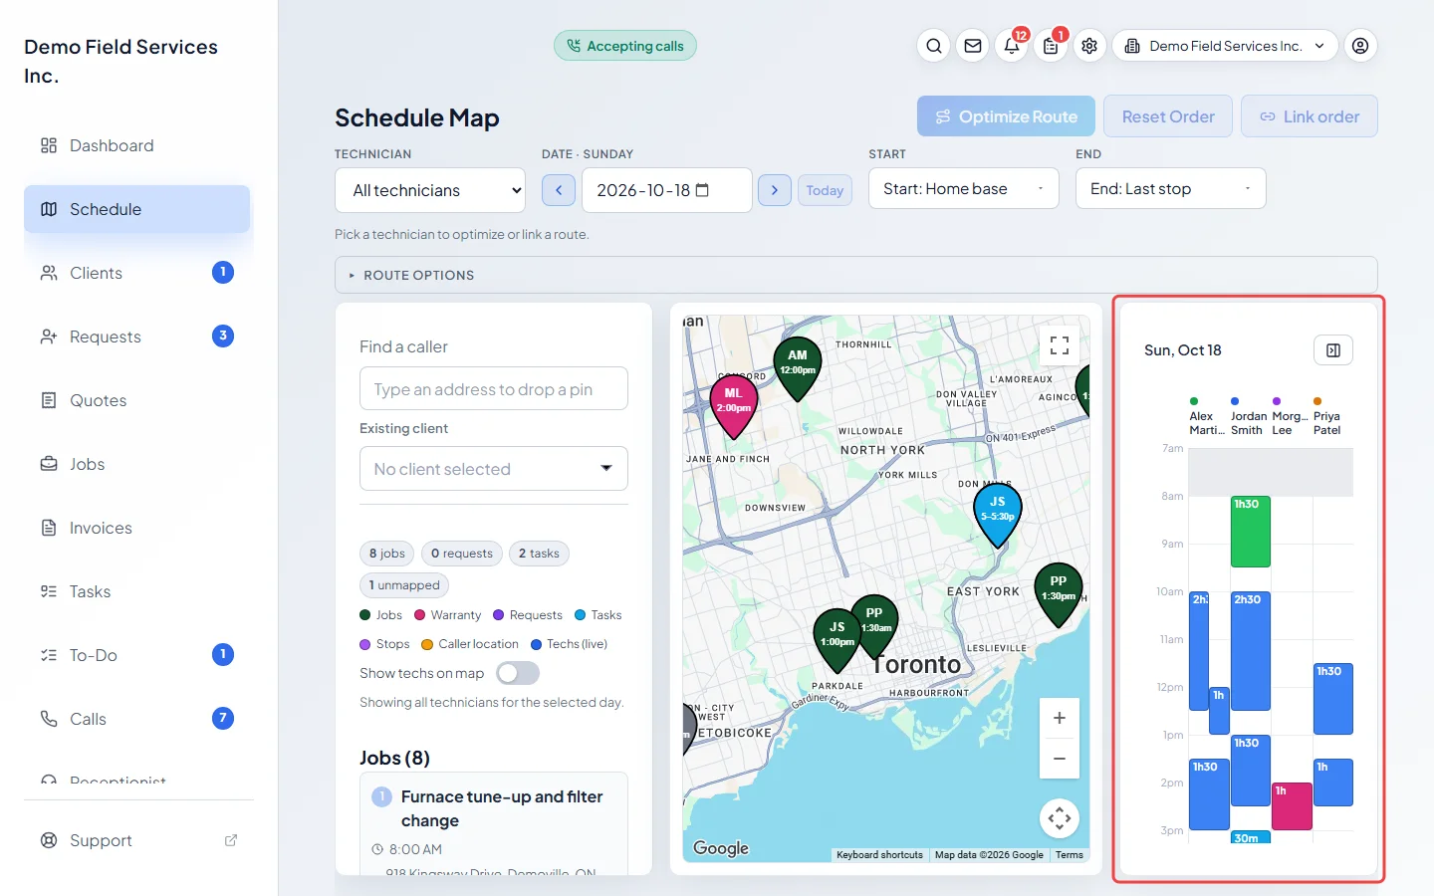Zoom out on the map
The width and height of the screenshot is (1434, 896).
coord(1060,759)
